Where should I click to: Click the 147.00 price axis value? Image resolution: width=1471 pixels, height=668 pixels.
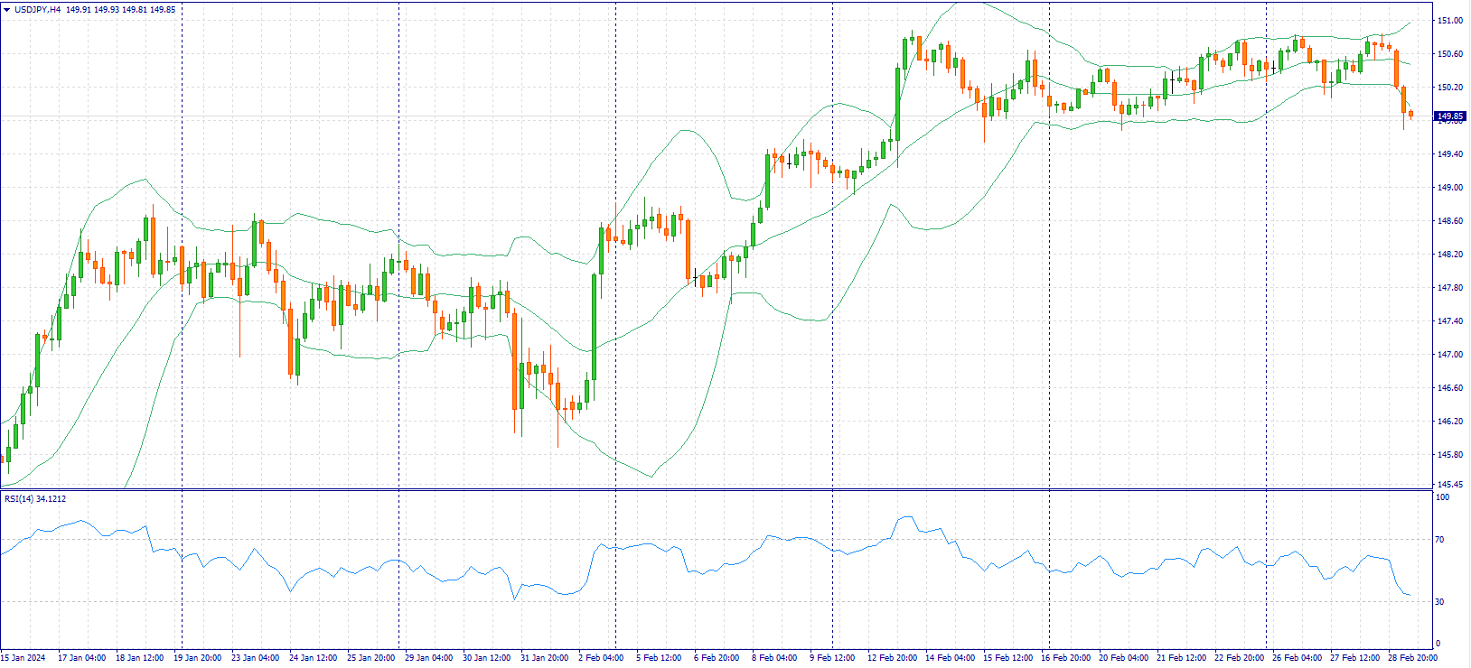pyautogui.click(x=1449, y=355)
